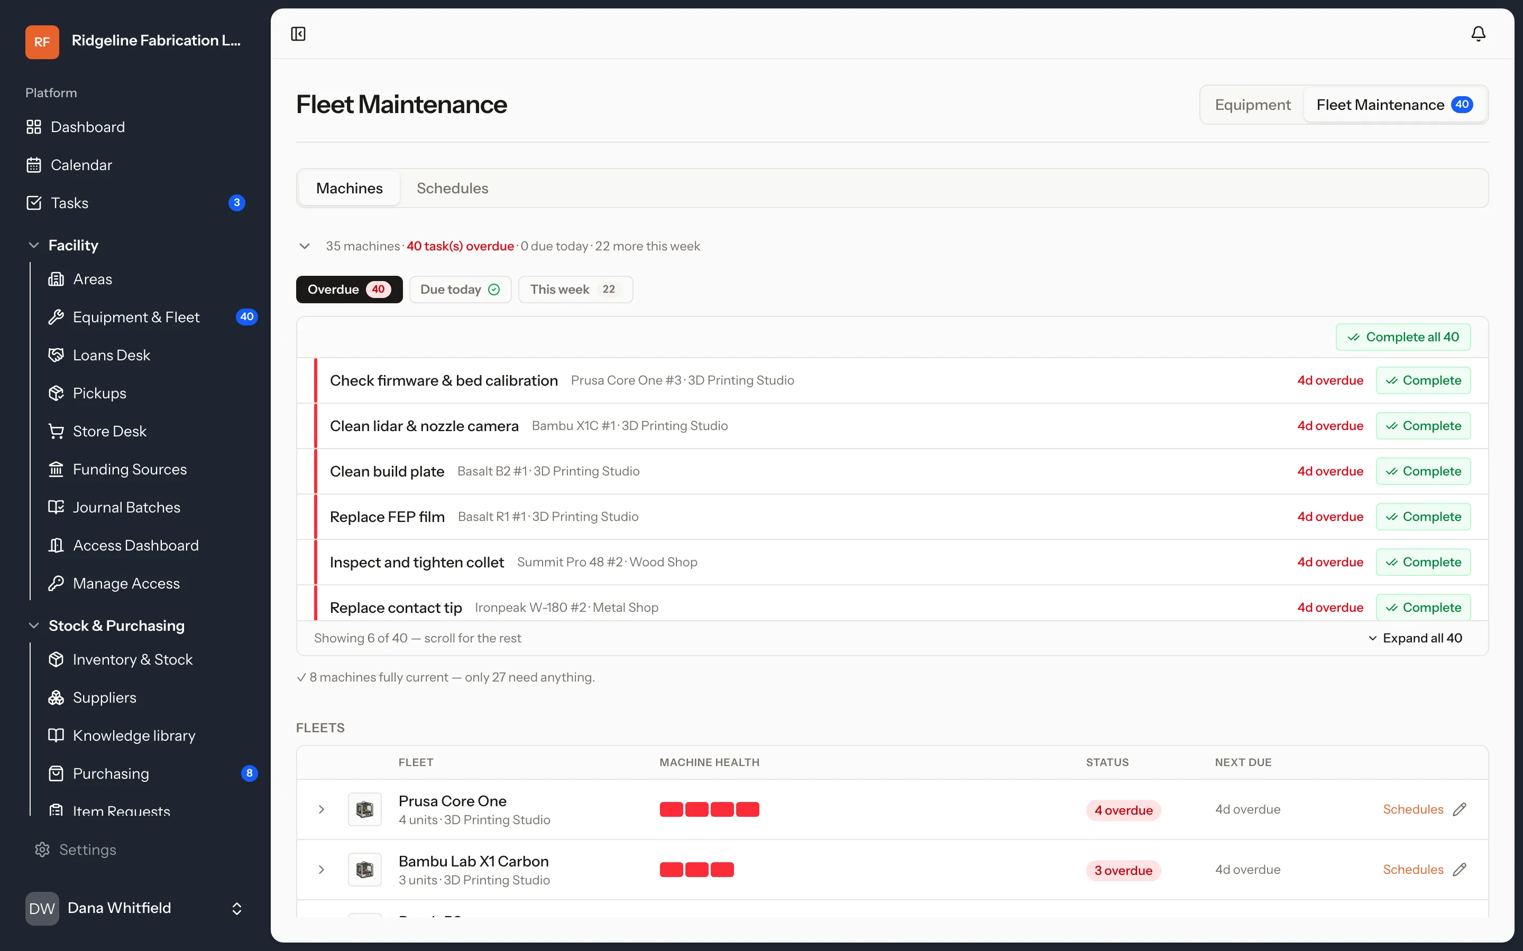Image resolution: width=1523 pixels, height=951 pixels.
Task: Collapse the Stock & Purchasing section
Action: (34, 626)
